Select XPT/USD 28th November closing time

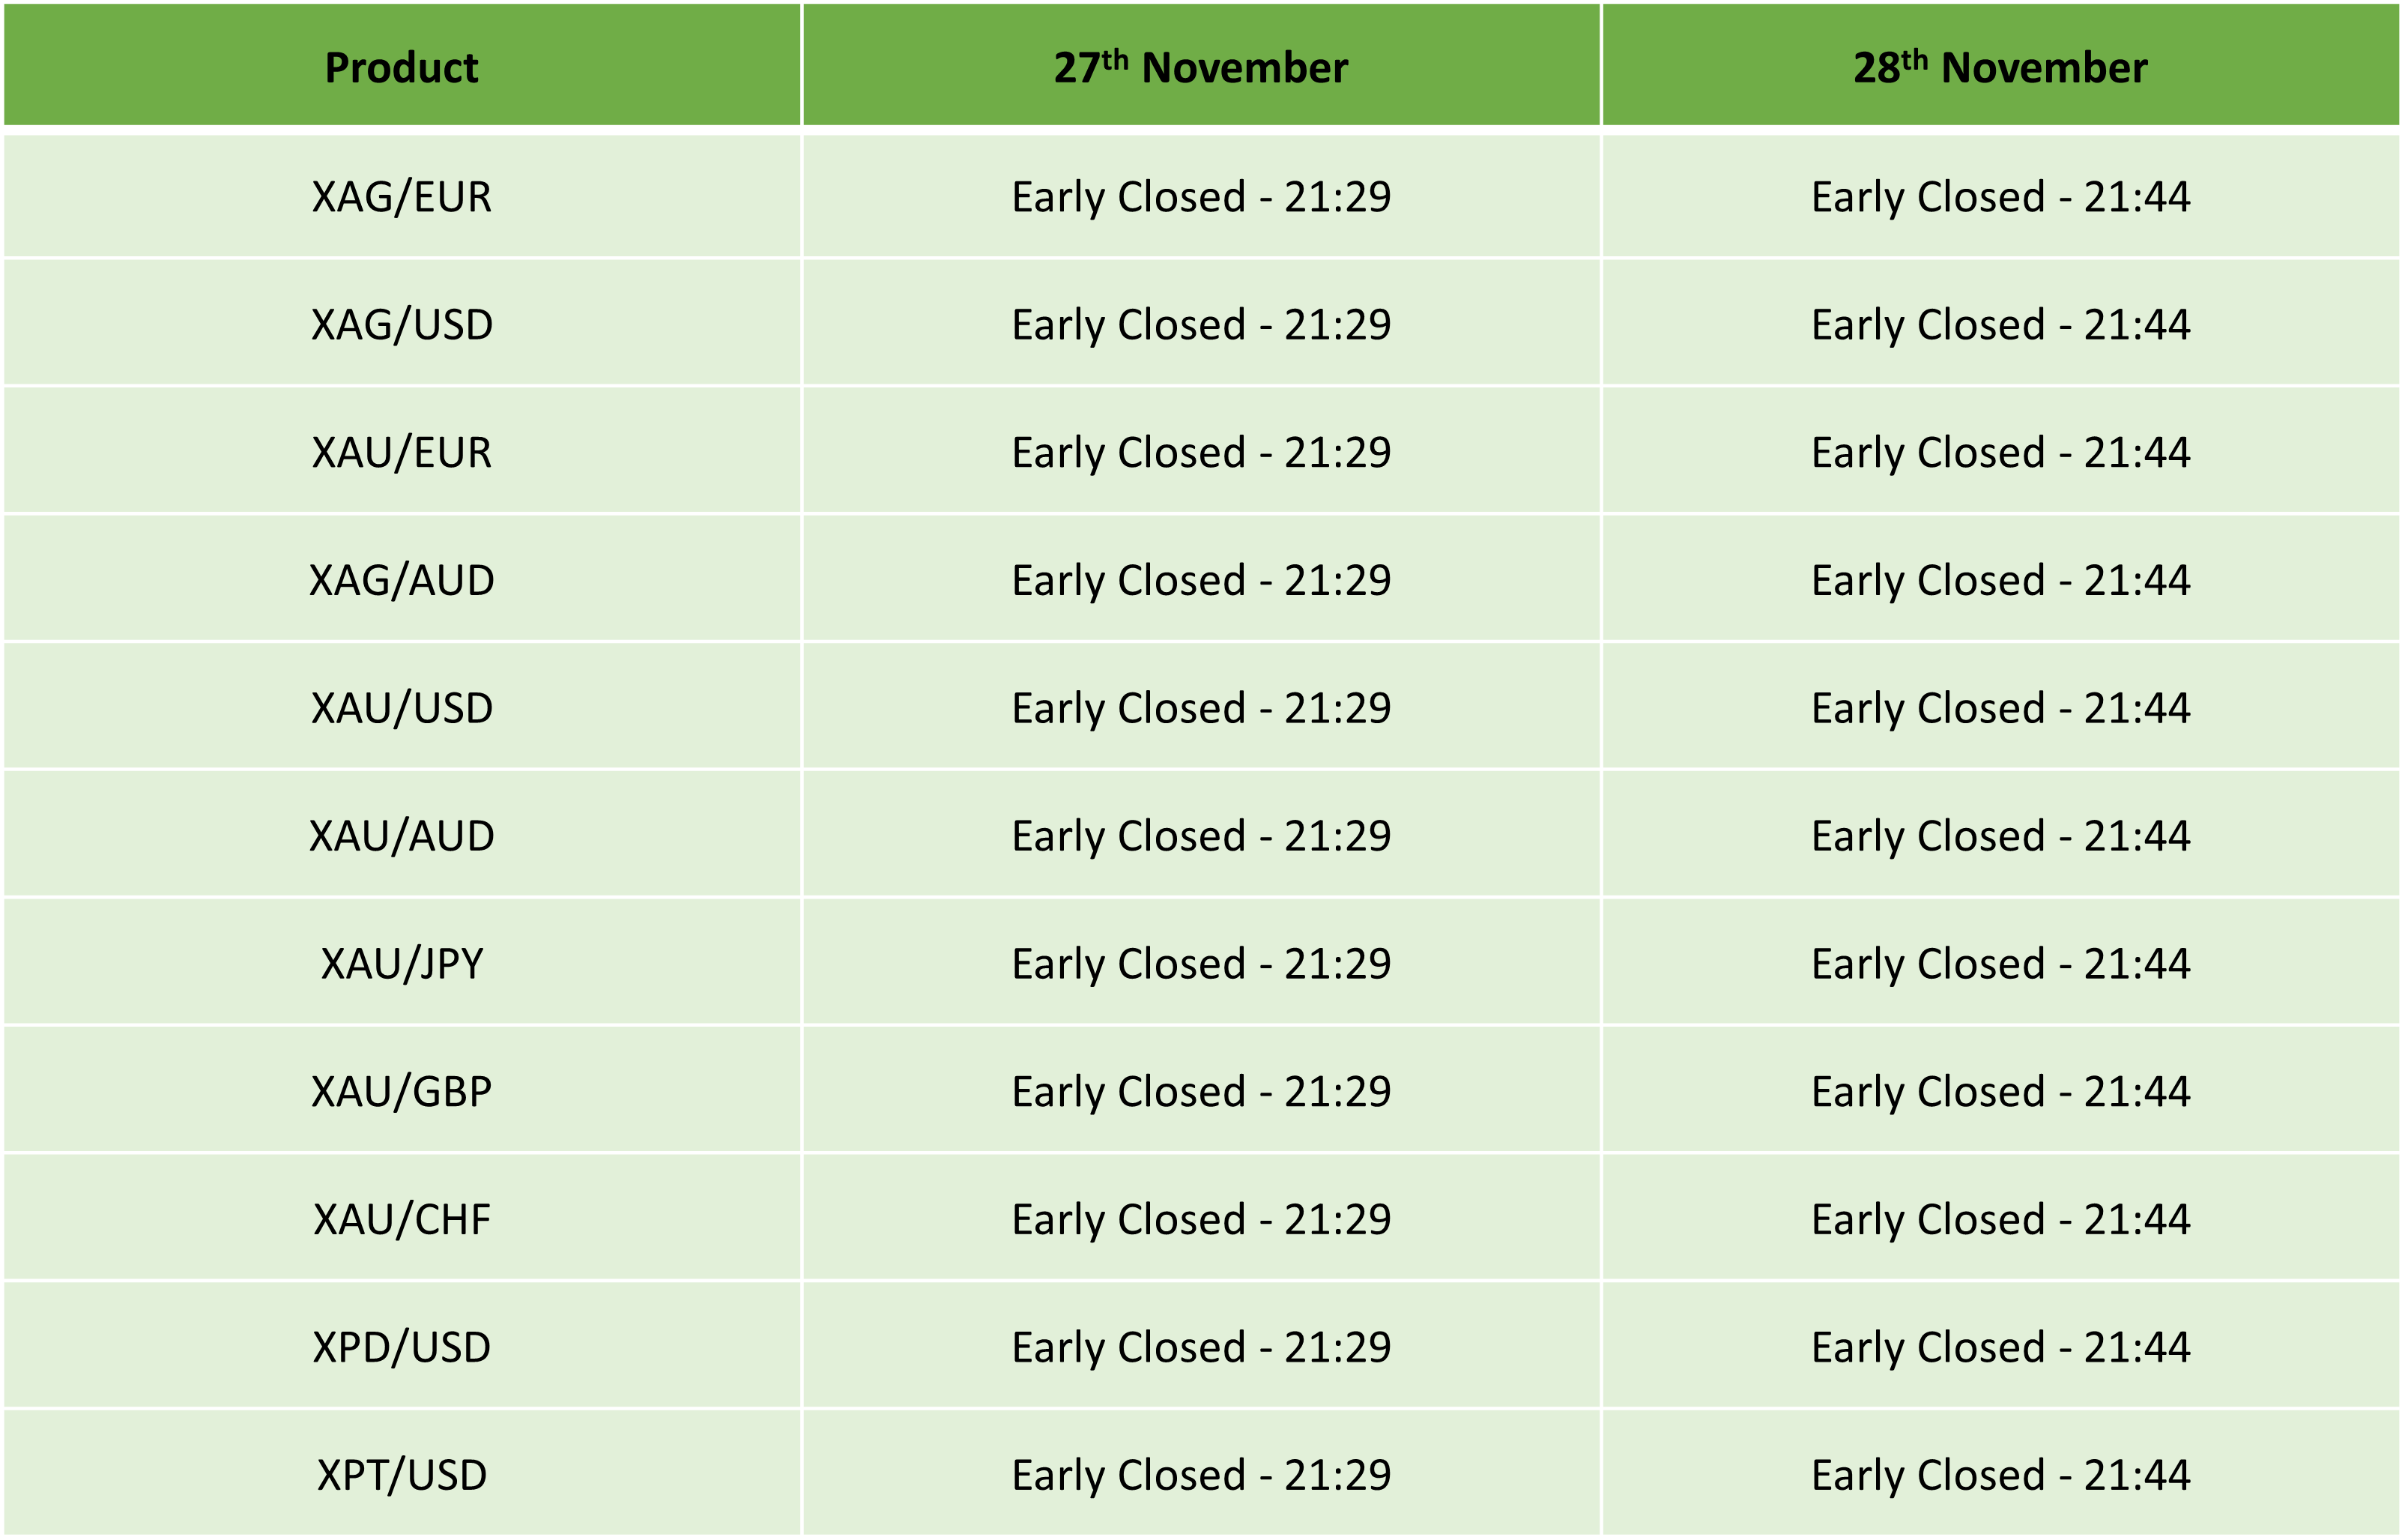pyautogui.click(x=2000, y=1476)
